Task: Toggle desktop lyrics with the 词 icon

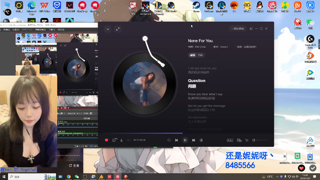Action: (201, 140)
